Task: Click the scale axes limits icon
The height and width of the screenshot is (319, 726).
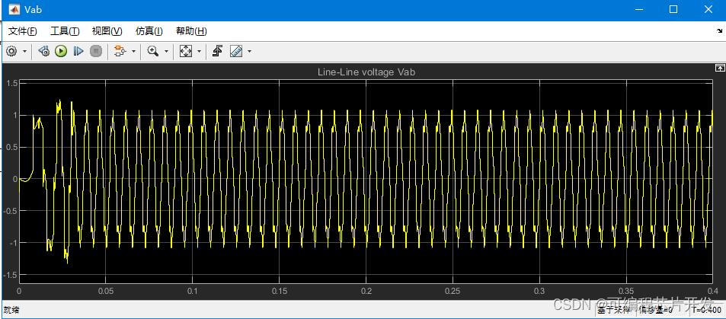Action: (x=186, y=51)
